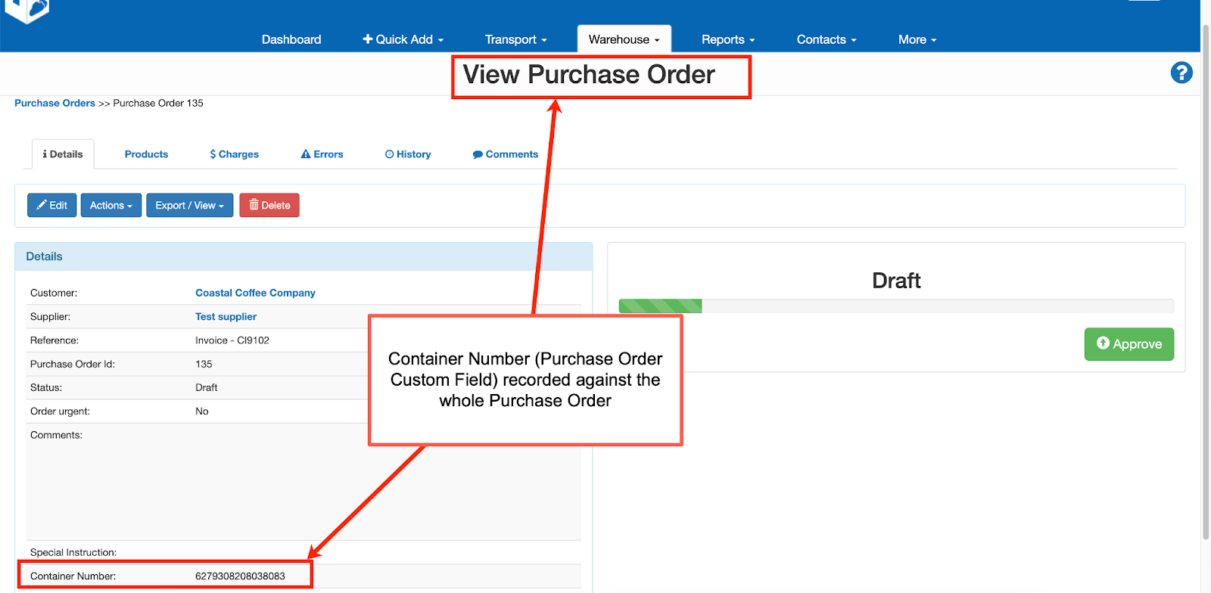The width and height of the screenshot is (1211, 593).
Task: Select container number 6279308208038083
Action: click(x=240, y=576)
